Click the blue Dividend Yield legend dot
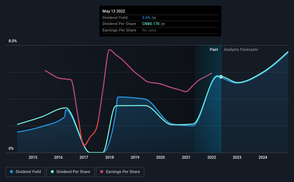This screenshot has height=182, width=294. click(x=11, y=172)
